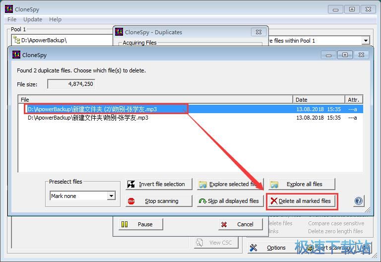This screenshot has height=262, width=381.
Task: Delete all marked files
Action: point(302,201)
